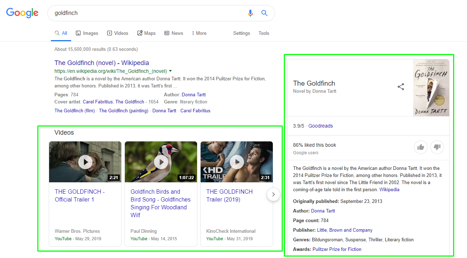The height and width of the screenshot is (258, 467).
Task: Give thumbs up to this book
Action: click(x=421, y=147)
